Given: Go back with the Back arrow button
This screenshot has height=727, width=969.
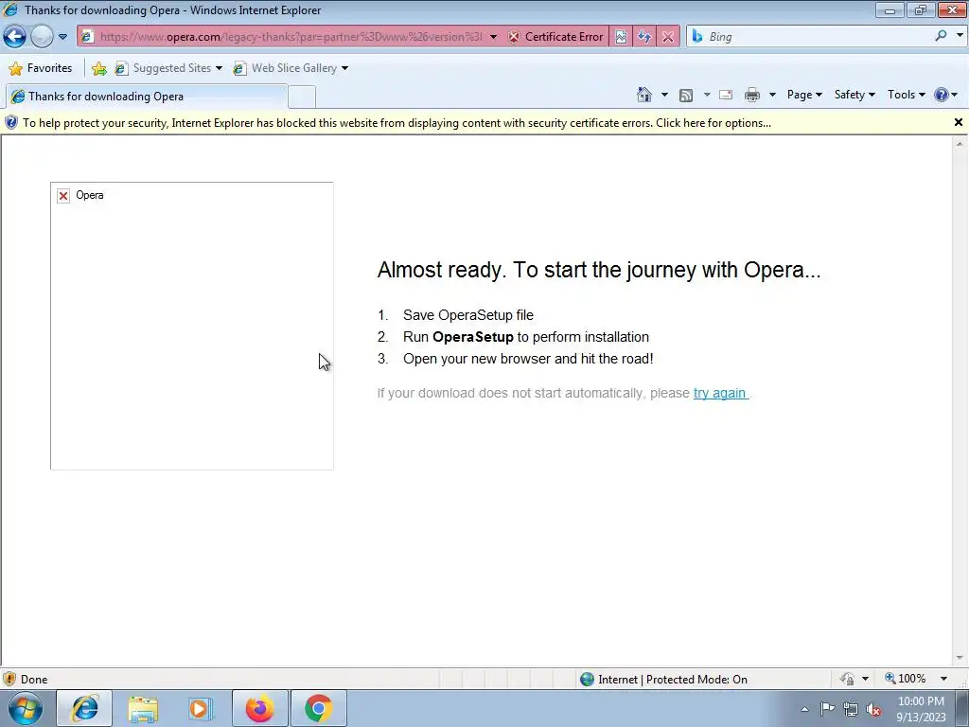Looking at the screenshot, I should pos(15,37).
